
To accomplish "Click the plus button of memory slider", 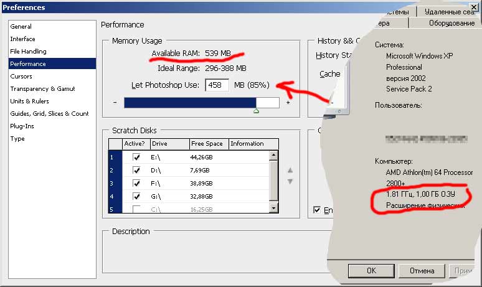I will point(288,102).
